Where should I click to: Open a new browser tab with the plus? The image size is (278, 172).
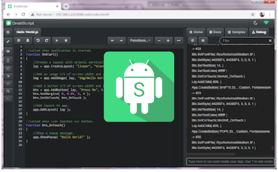(x=66, y=6)
